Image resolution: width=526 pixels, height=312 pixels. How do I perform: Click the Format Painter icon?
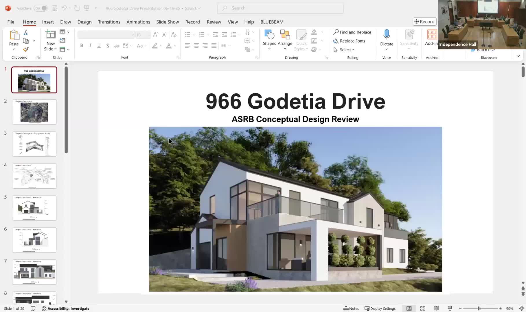tap(26, 49)
